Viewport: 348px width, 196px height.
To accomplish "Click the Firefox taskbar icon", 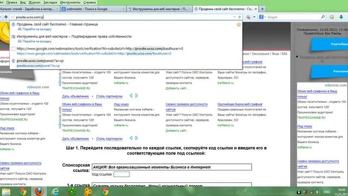I will pyautogui.click(x=39, y=192).
